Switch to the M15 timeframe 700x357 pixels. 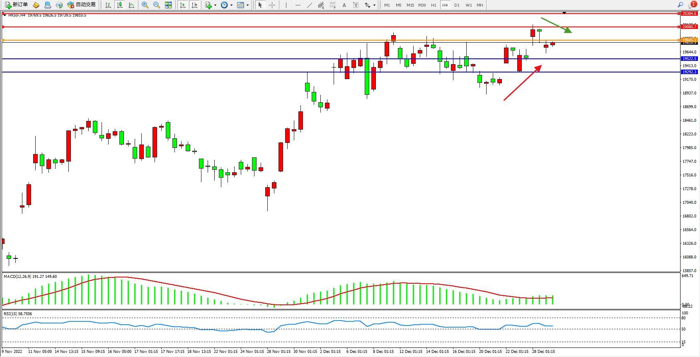point(410,5)
